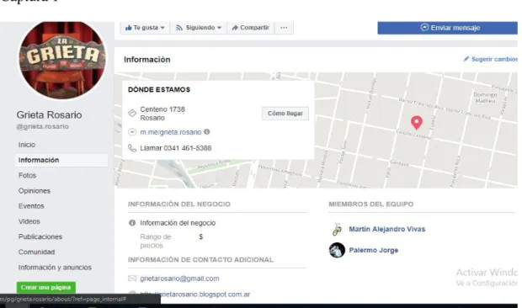Click the Enviar mensaje button
Viewport: 522px width, 308px height.
point(447,28)
